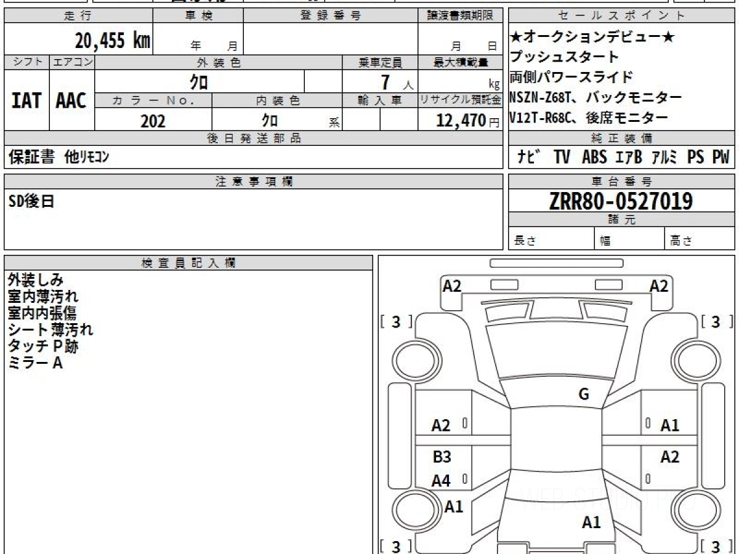Click the AAC air conditioner value

[x=71, y=100]
